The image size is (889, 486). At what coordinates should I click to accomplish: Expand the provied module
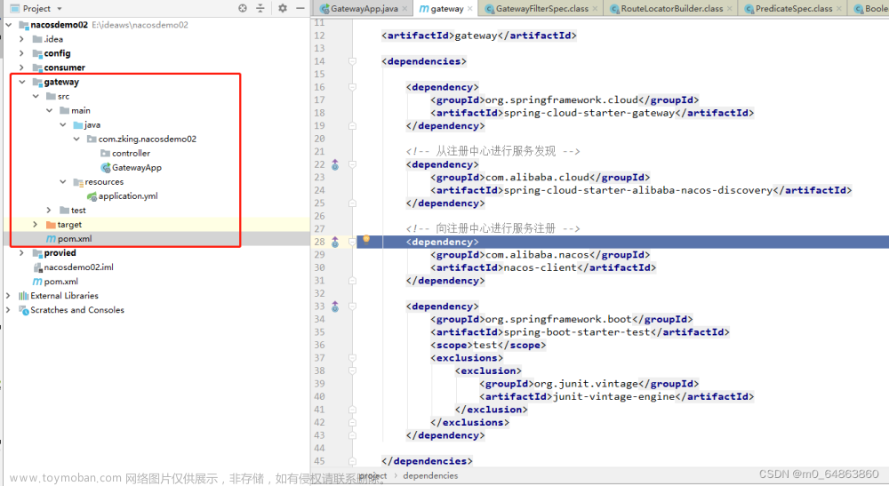[21, 252]
